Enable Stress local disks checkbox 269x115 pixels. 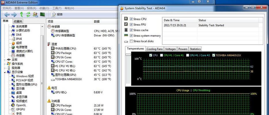pyautogui.click(x=131, y=41)
